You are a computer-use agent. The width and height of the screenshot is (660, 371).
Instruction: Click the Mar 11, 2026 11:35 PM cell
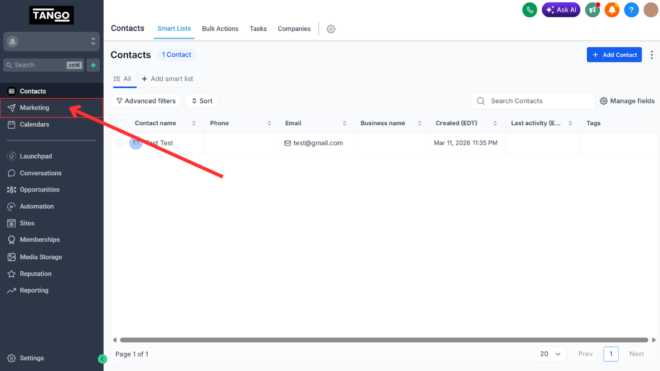(465, 143)
